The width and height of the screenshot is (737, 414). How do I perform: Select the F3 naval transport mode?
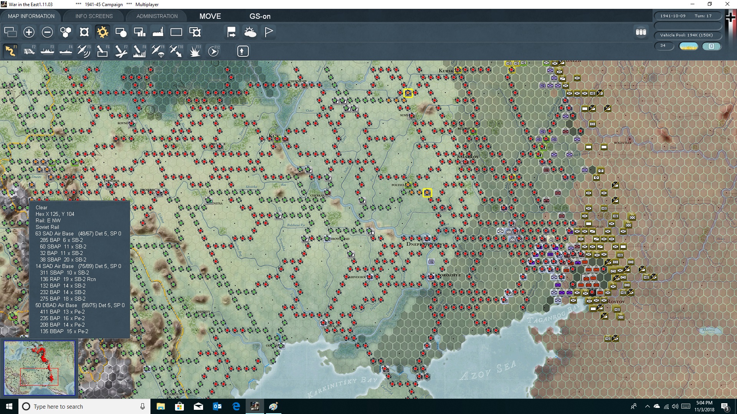point(47,51)
